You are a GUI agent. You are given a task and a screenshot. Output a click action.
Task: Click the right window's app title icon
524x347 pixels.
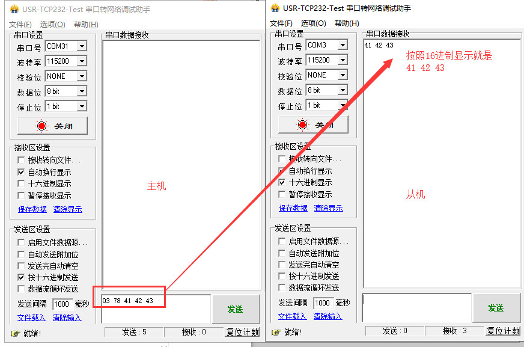(x=275, y=8)
